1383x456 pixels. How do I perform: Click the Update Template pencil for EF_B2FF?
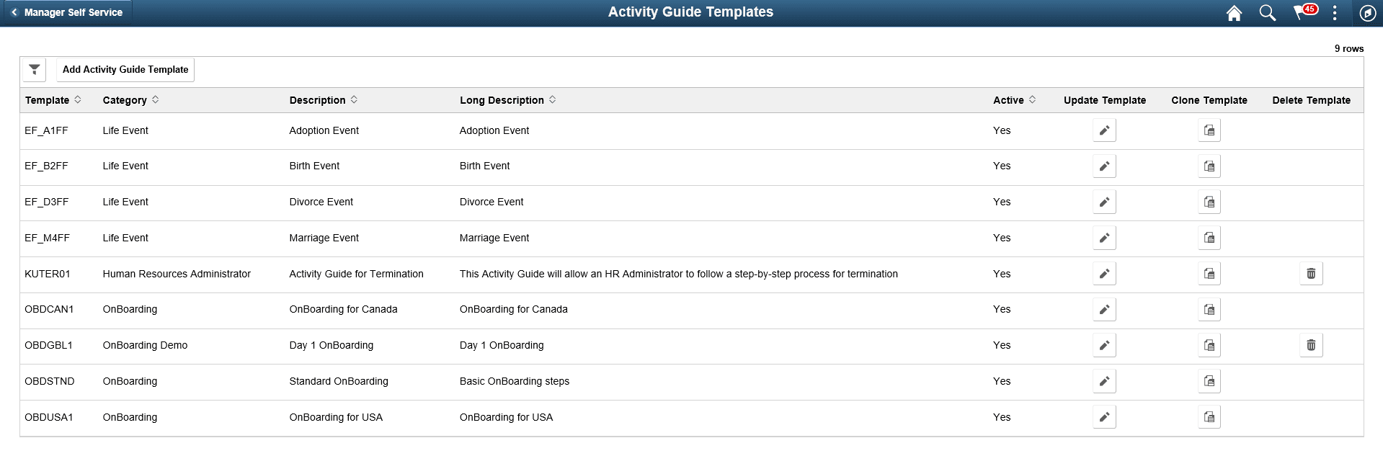[x=1104, y=166]
